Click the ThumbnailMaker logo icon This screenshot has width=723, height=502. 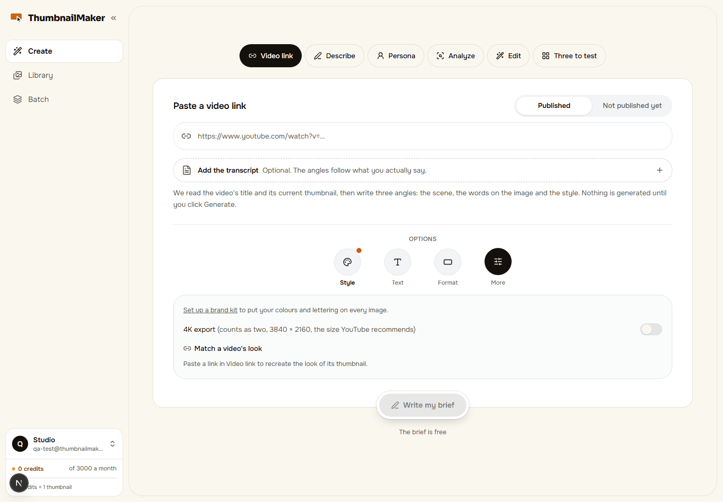pos(16,18)
